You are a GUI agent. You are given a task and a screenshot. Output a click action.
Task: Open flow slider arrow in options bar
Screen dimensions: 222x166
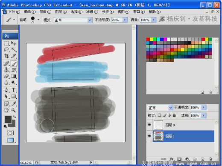(x=154, y=20)
